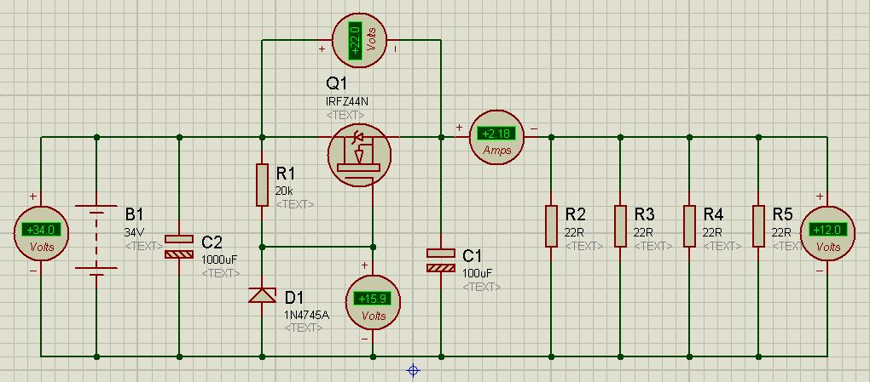The height and width of the screenshot is (382, 870).
Task: Click the 22R value under R2
Action: tap(574, 232)
